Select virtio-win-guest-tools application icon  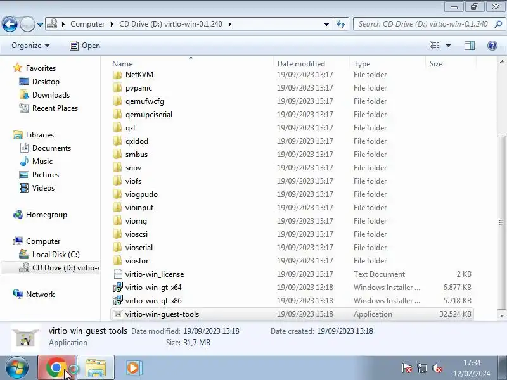click(118, 313)
